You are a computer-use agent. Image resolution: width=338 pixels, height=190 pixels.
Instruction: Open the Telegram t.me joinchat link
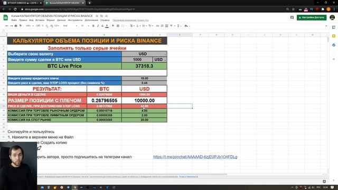click(x=195, y=157)
